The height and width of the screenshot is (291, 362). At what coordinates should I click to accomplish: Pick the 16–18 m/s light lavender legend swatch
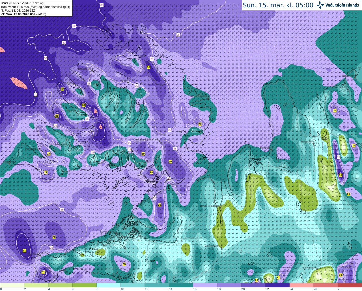205,285
